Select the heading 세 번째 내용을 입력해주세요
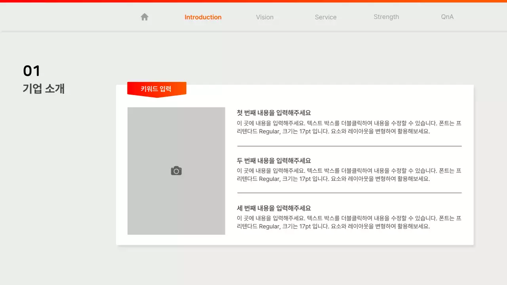This screenshot has width=507, height=285. coord(273,208)
